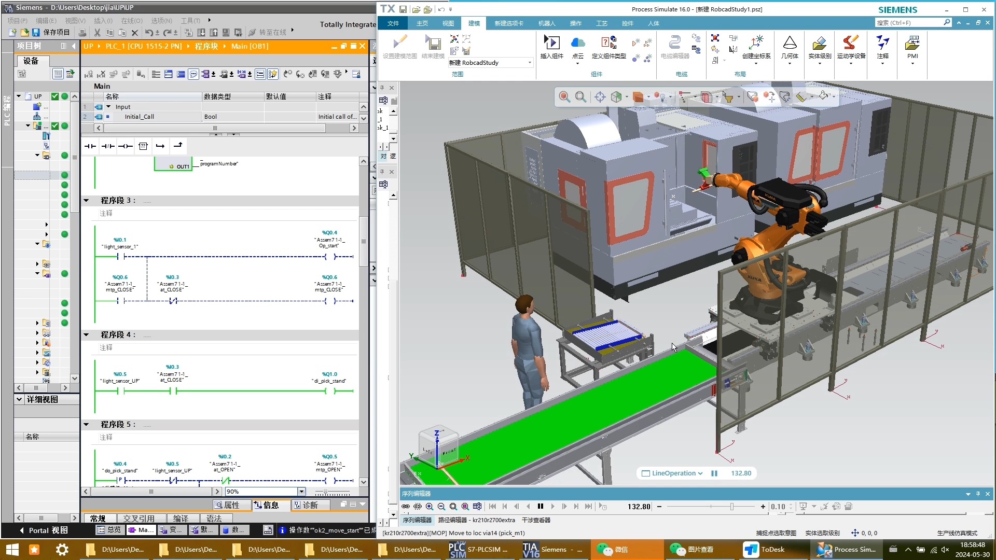The height and width of the screenshot is (560, 996).
Task: Pin the sequence editor (序列编辑器) panel
Action: point(978,494)
